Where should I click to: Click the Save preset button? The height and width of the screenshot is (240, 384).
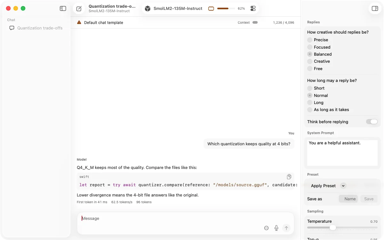coord(369,199)
